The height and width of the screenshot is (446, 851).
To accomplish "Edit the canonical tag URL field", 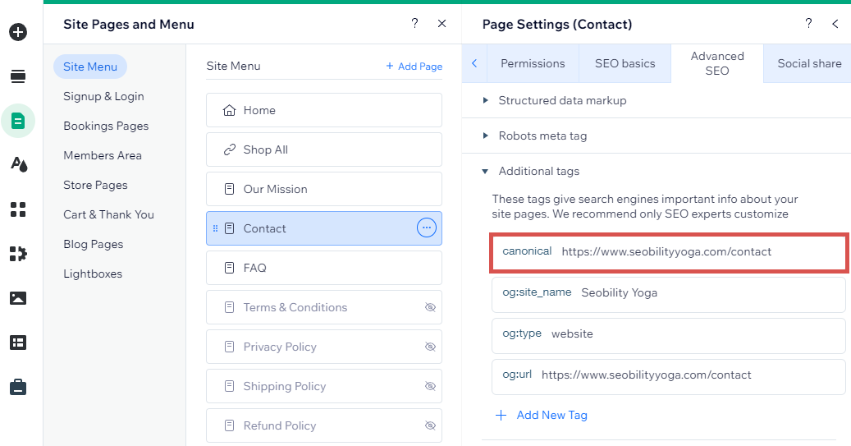I will pos(669,252).
